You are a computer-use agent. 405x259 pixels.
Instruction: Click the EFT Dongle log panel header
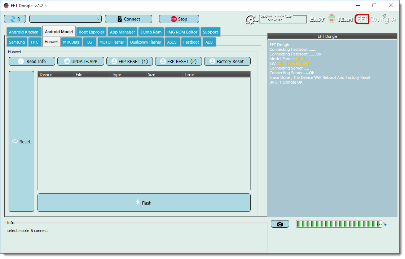[333, 36]
